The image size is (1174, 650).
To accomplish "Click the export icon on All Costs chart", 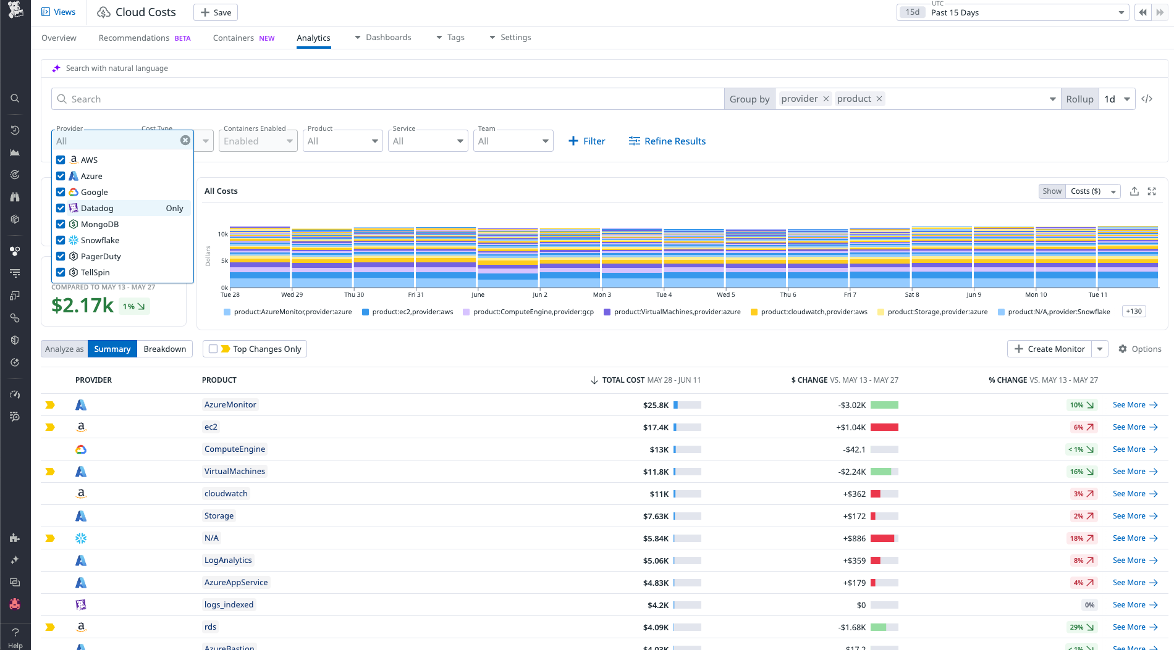I will point(1134,191).
